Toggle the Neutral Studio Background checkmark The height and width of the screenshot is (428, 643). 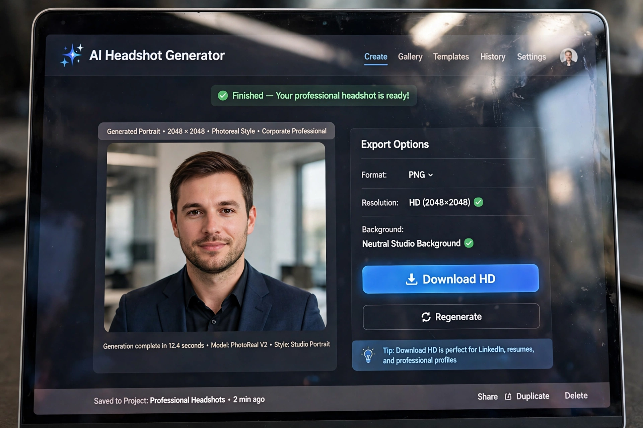469,243
